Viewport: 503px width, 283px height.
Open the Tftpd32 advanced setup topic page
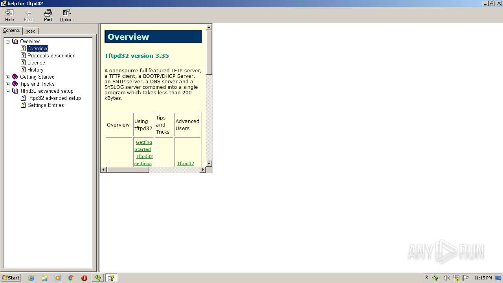point(54,98)
